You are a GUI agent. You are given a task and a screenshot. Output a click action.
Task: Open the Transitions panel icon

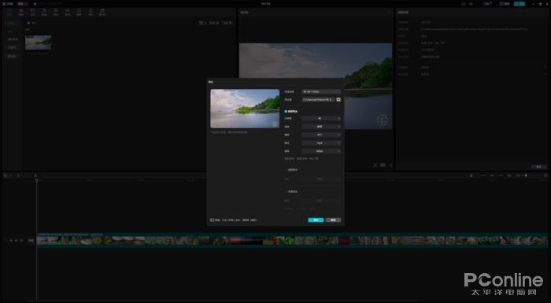[x=68, y=13]
